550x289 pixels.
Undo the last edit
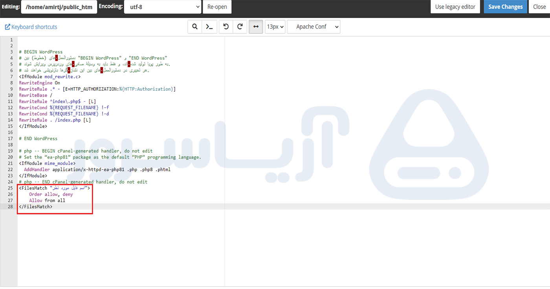pos(225,27)
